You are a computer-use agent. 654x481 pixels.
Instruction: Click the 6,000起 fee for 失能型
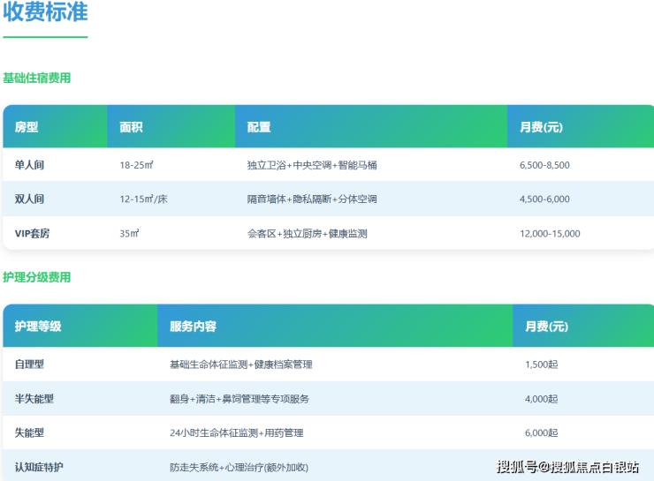point(541,433)
